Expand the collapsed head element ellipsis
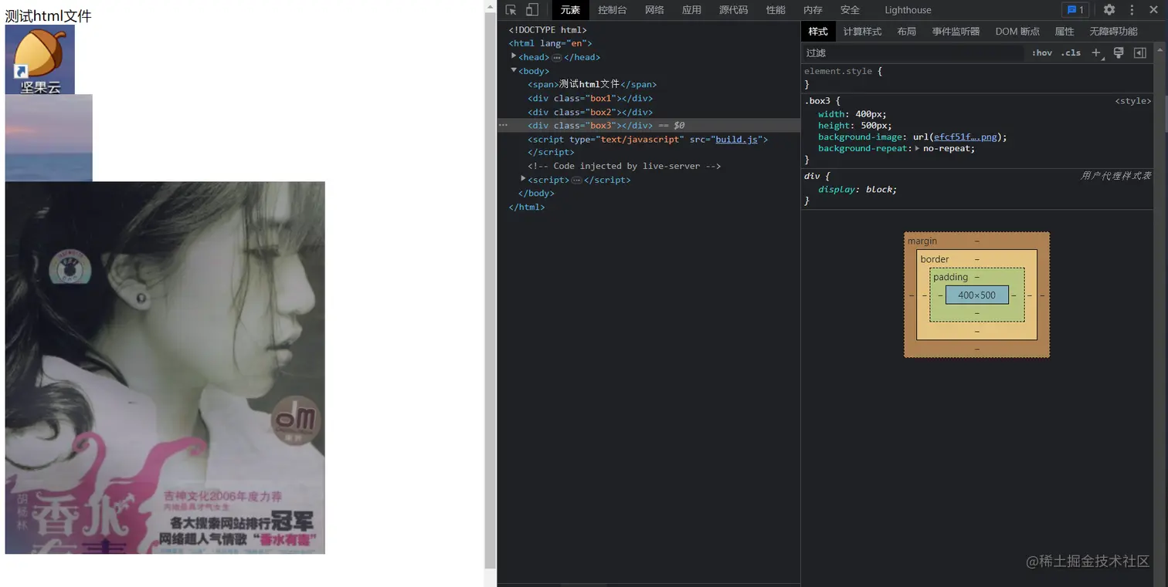Viewport: 1168px width, 587px height. click(x=556, y=58)
